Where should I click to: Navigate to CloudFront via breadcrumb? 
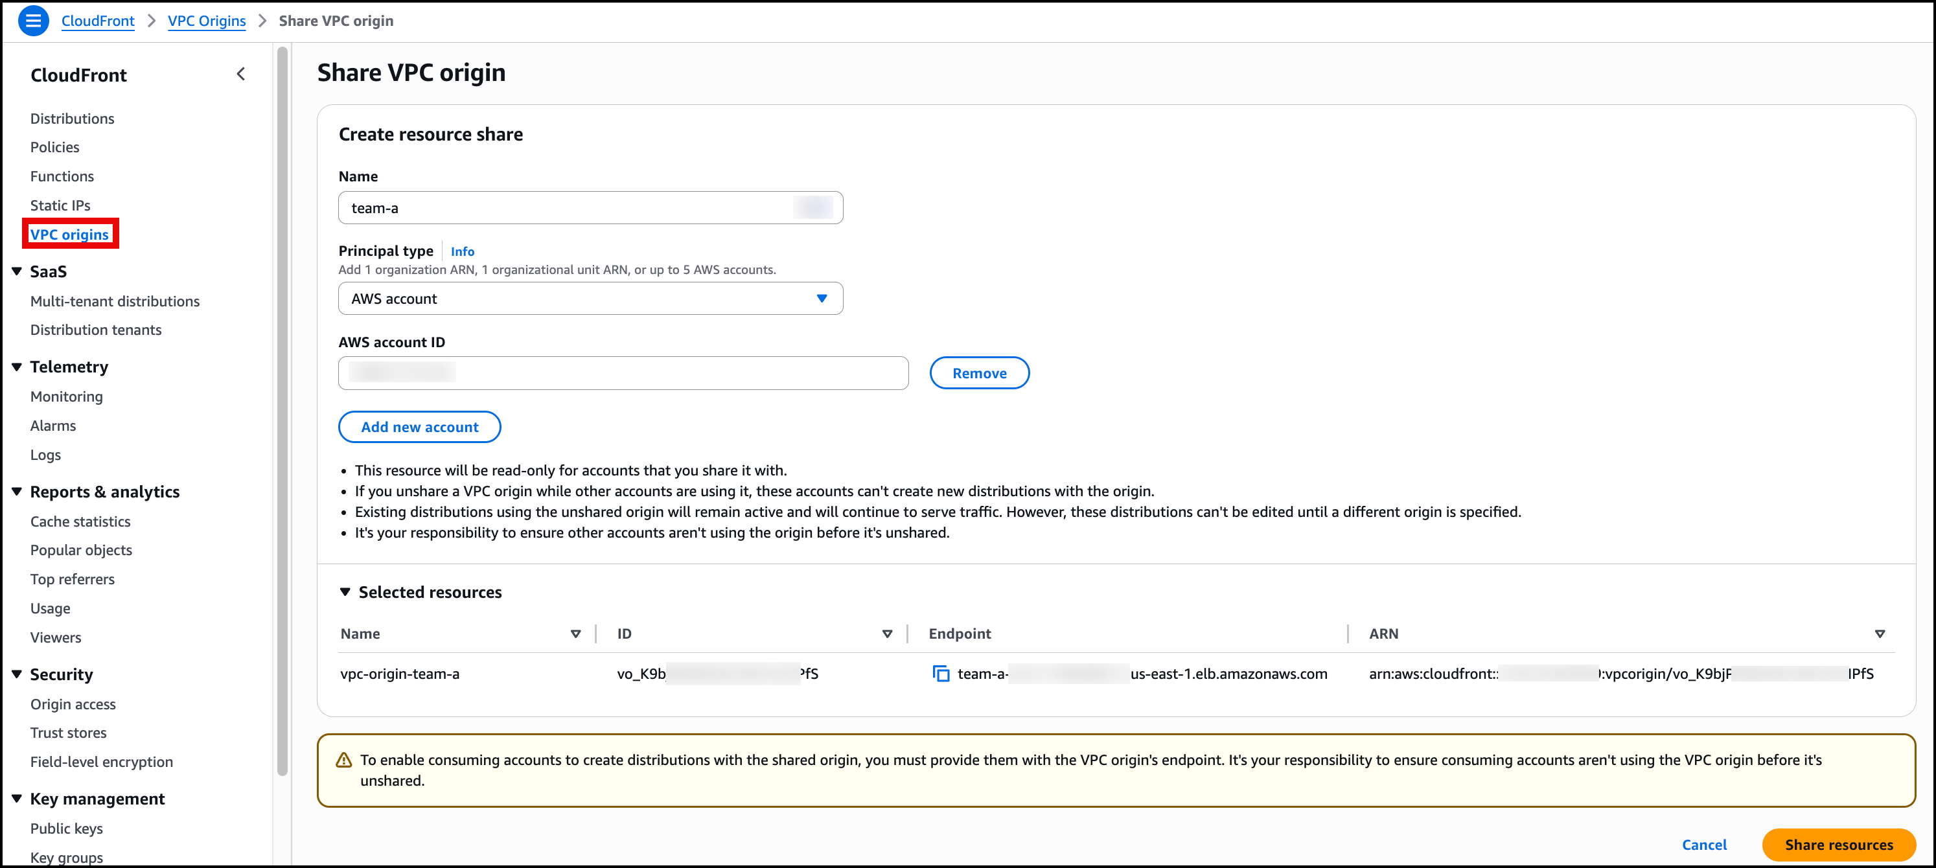tap(98, 20)
